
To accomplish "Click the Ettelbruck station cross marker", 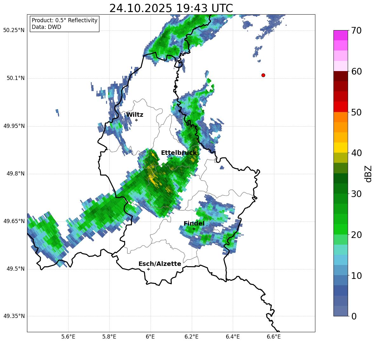I will [171, 158].
